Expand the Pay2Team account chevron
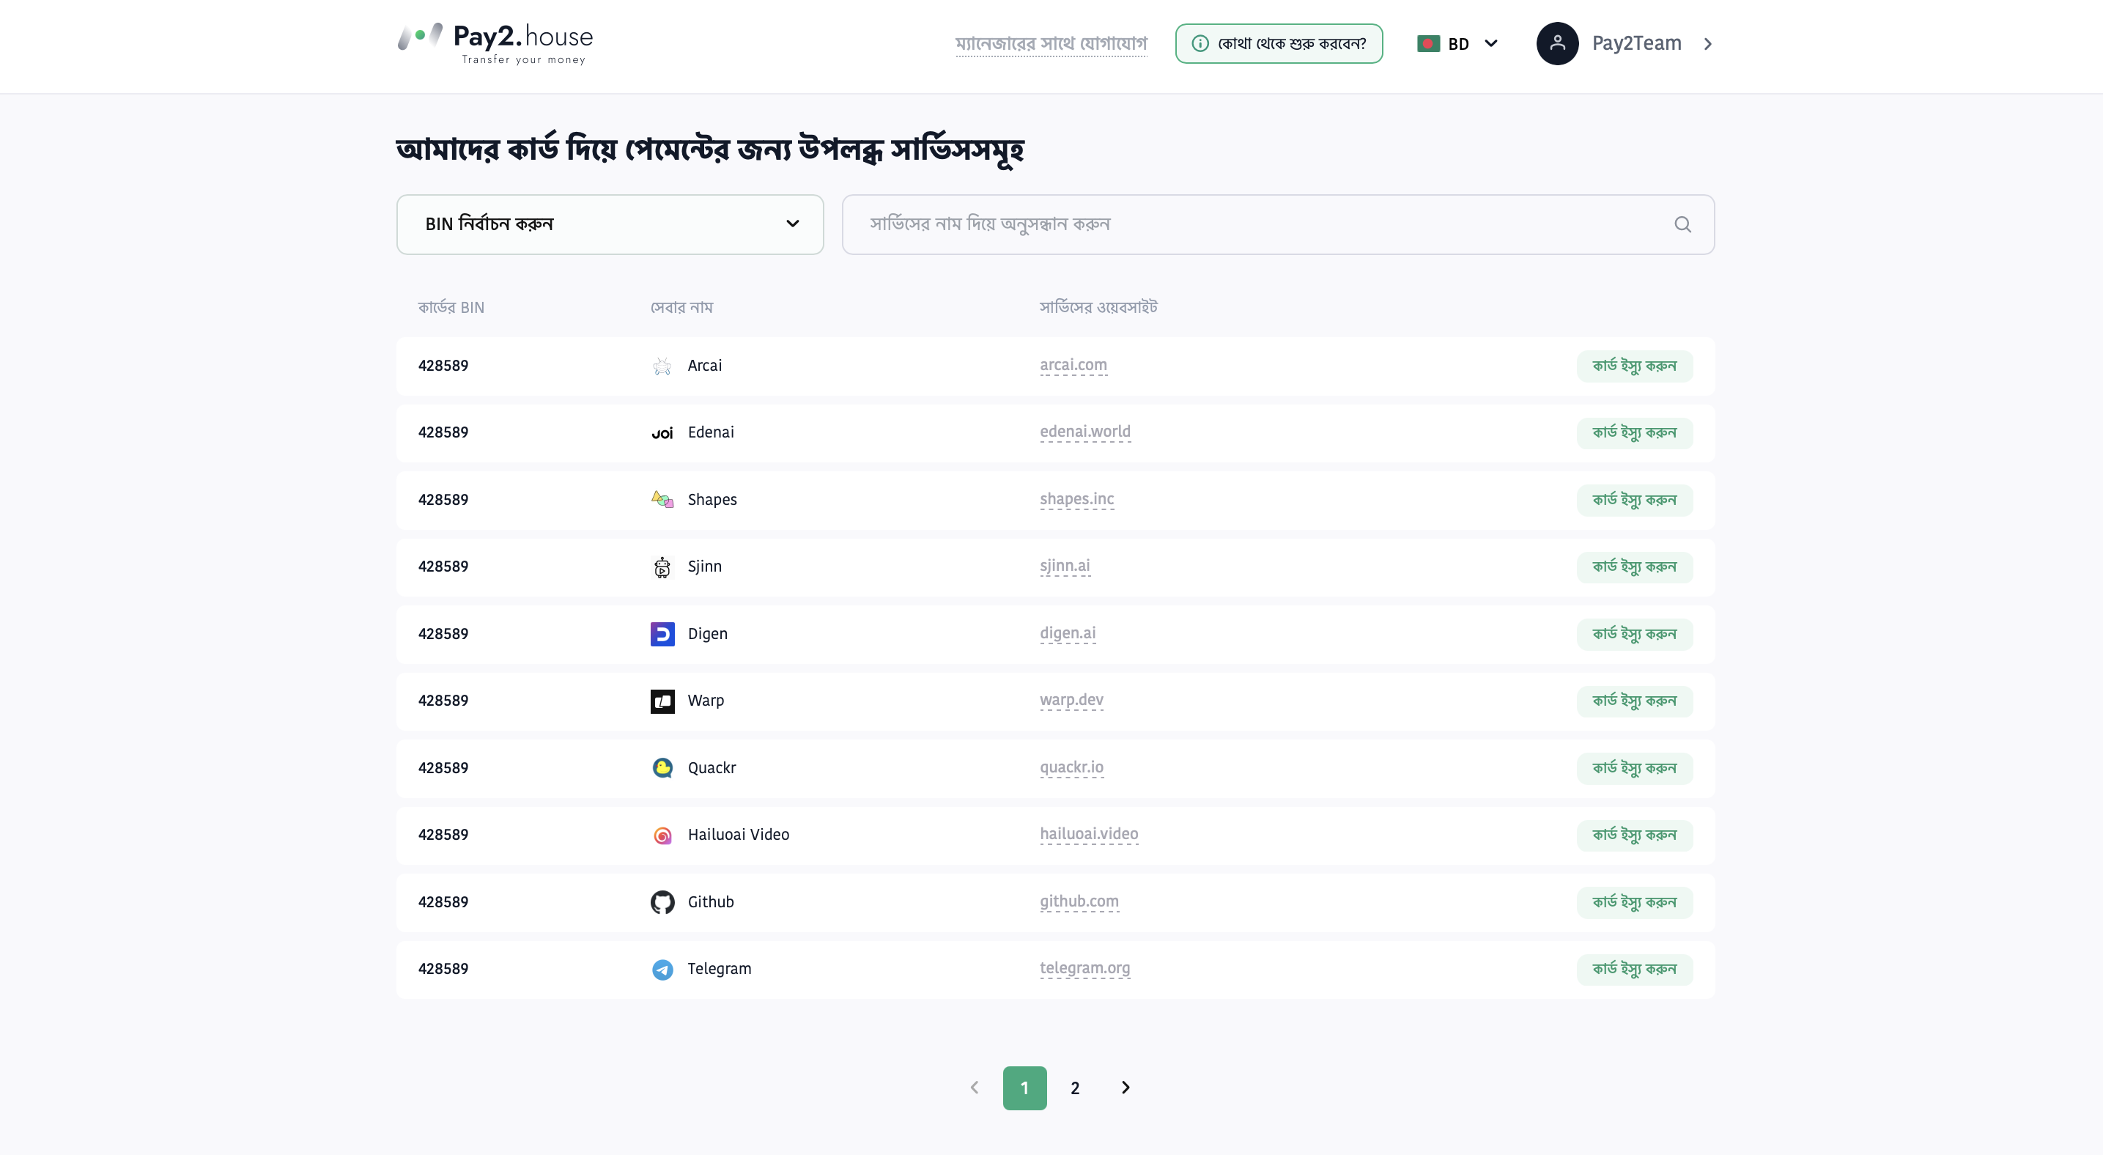Image resolution: width=2103 pixels, height=1155 pixels. tap(1708, 44)
